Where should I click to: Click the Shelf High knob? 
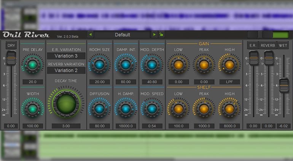229,109
